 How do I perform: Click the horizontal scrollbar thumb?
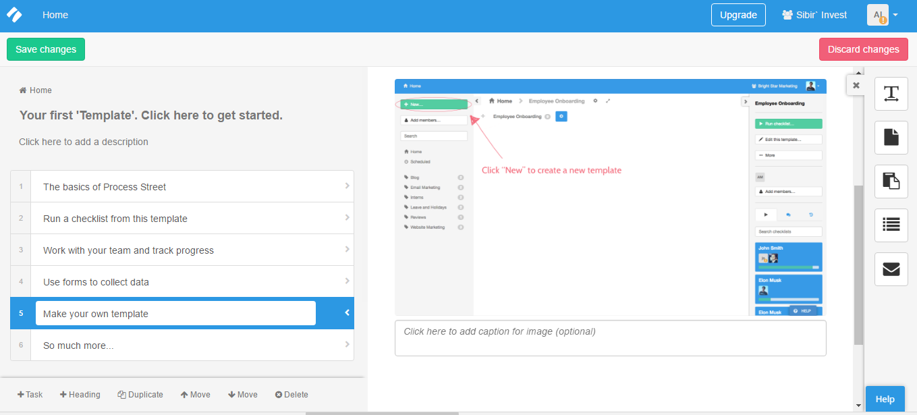pos(382,413)
